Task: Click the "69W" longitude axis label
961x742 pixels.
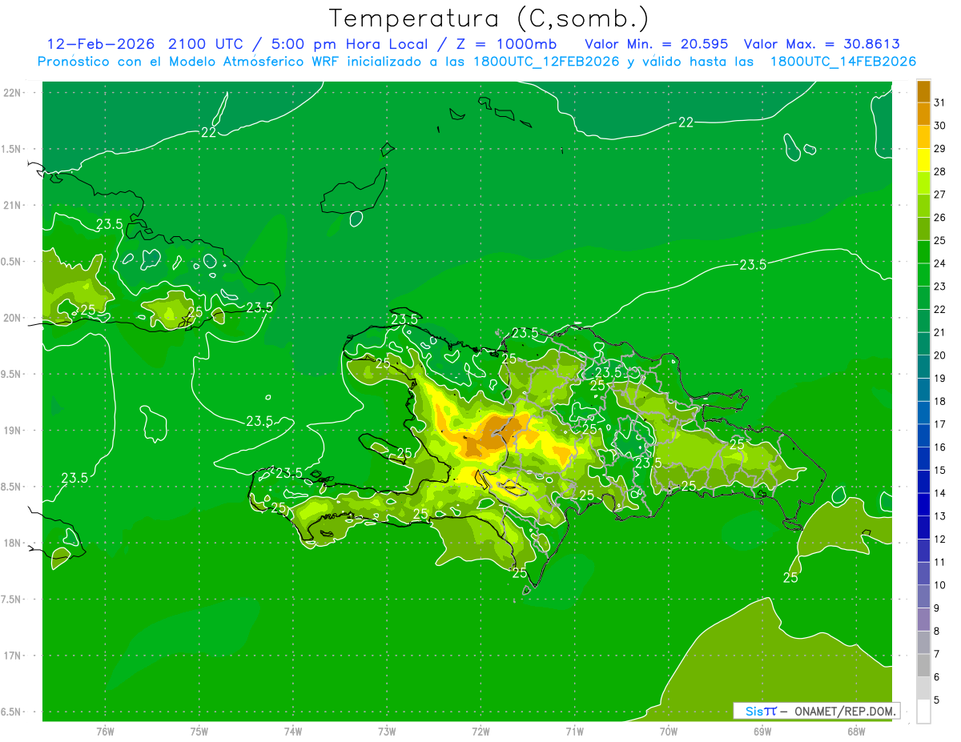Action: tap(762, 731)
